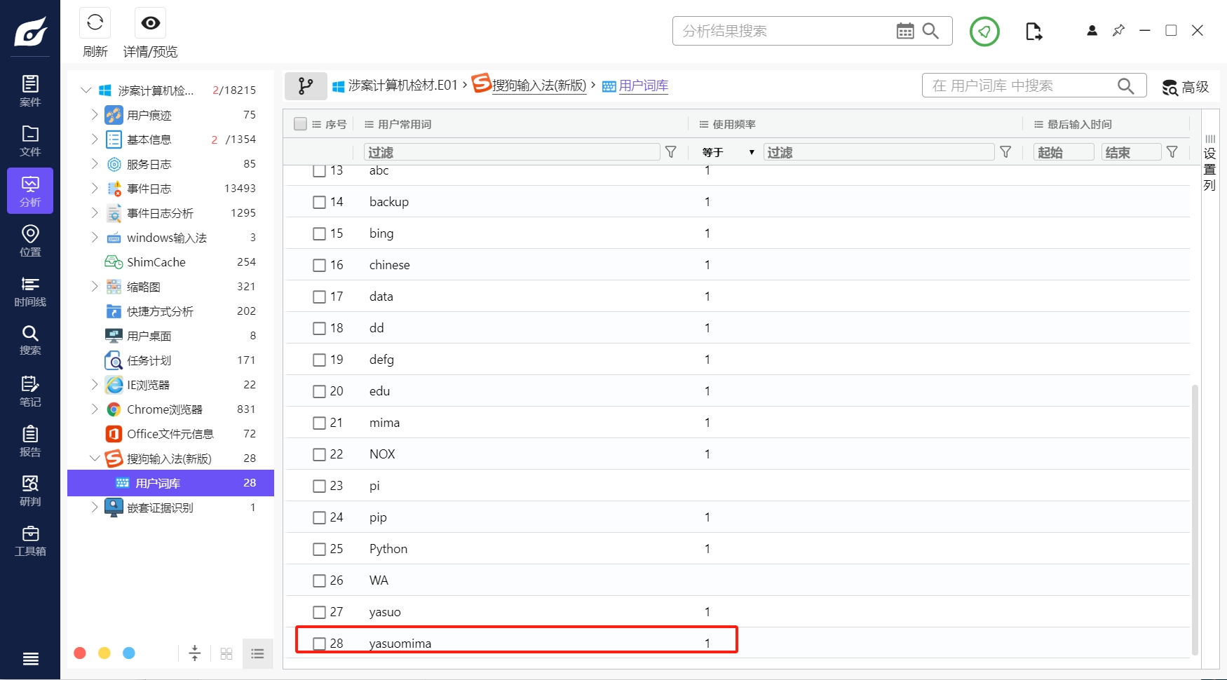This screenshot has width=1227, height=680.
Task: Switch to grid view icon below the tree
Action: (x=226, y=653)
